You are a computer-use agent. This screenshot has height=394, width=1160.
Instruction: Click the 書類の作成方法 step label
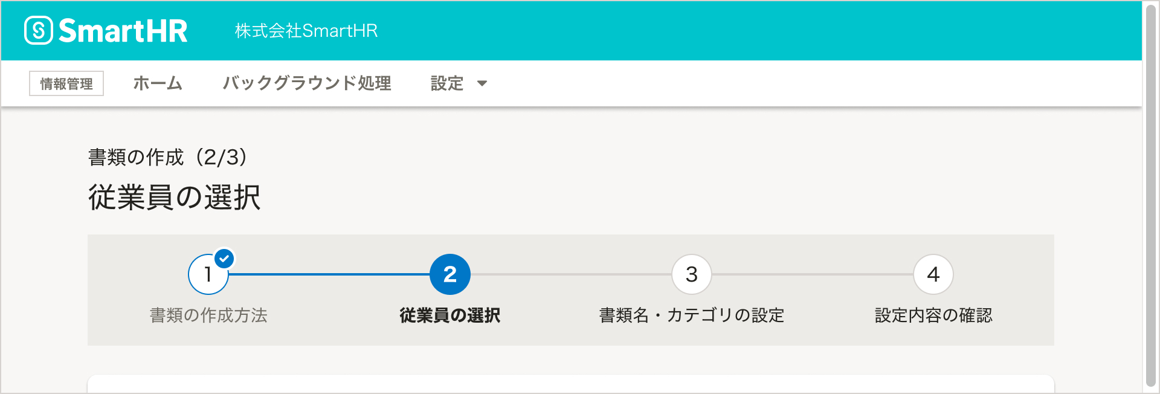coord(208,315)
